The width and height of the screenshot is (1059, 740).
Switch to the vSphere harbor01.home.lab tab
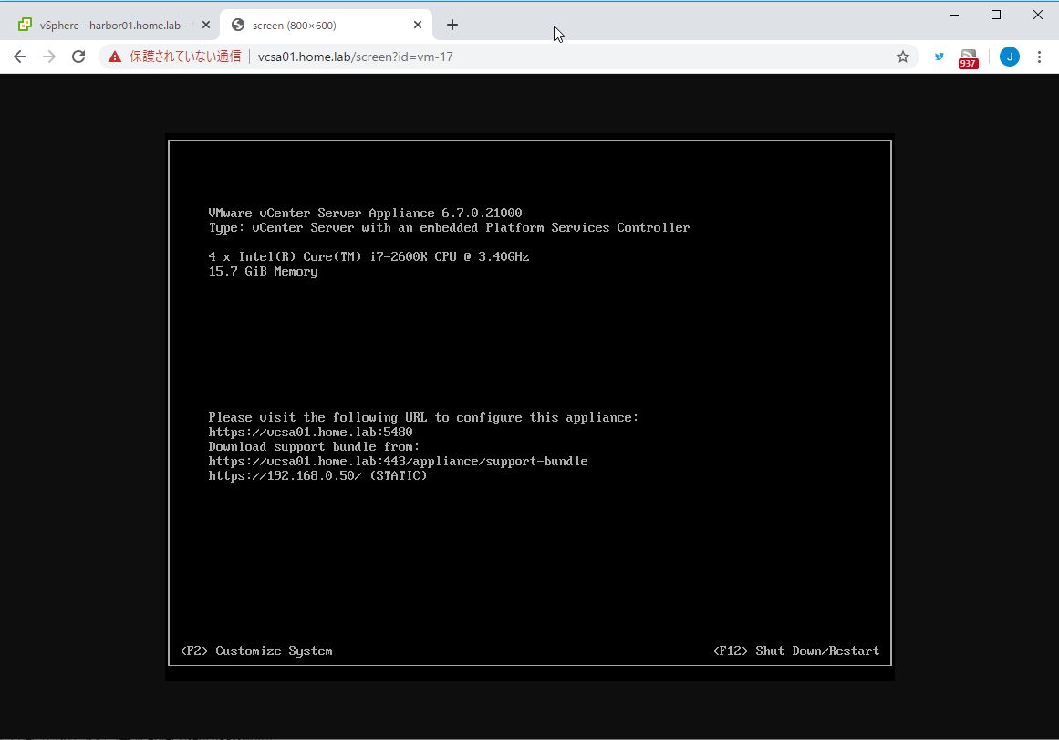click(x=113, y=25)
